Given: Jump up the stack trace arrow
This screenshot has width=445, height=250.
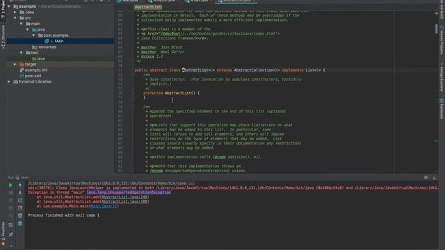Looking at the screenshot, I should tap(20, 185).
